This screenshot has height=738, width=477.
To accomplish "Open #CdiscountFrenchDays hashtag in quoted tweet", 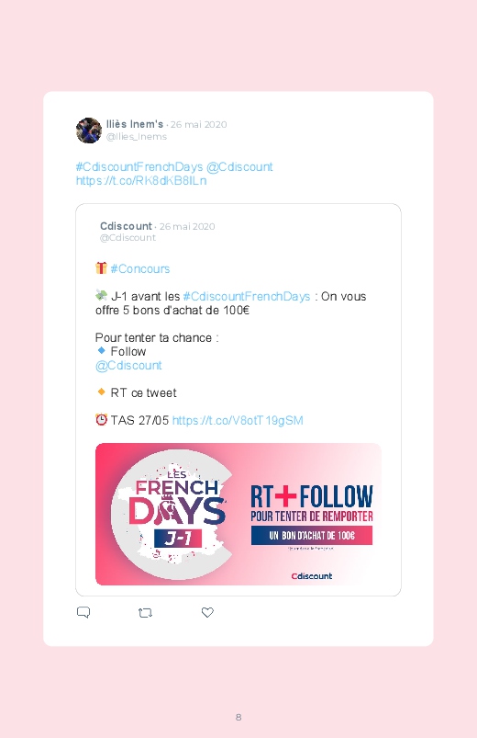I will coord(247,297).
